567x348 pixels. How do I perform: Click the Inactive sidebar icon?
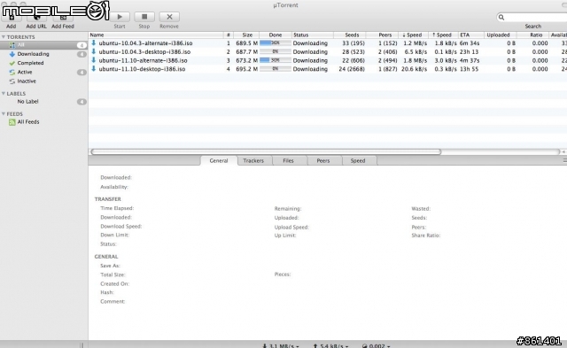[12, 81]
